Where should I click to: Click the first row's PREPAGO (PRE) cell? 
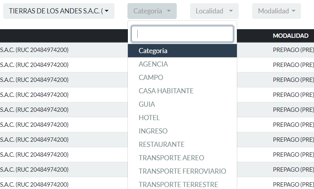pos(293,50)
